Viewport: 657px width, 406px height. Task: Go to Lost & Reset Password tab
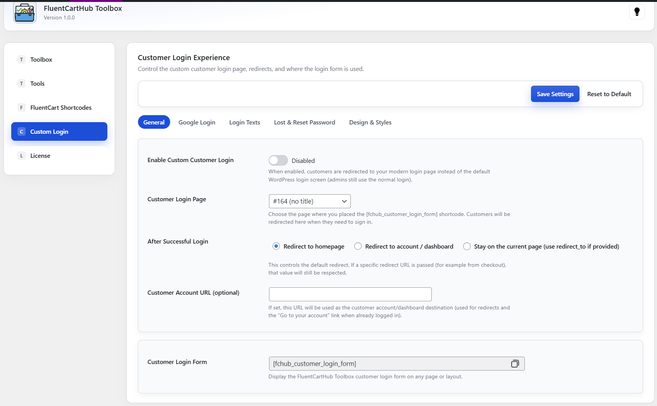pyautogui.click(x=304, y=123)
